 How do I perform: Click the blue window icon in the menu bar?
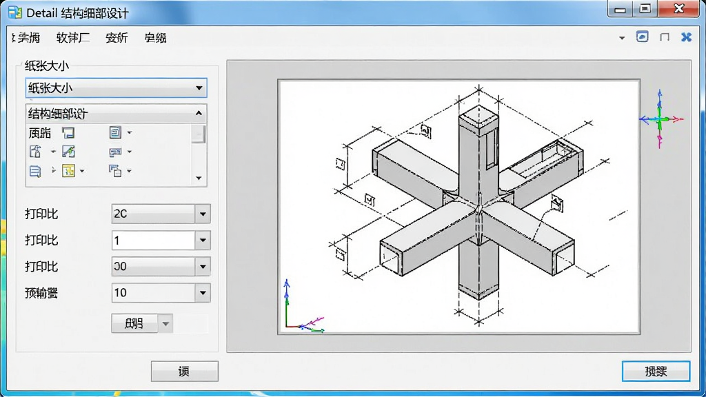(643, 37)
